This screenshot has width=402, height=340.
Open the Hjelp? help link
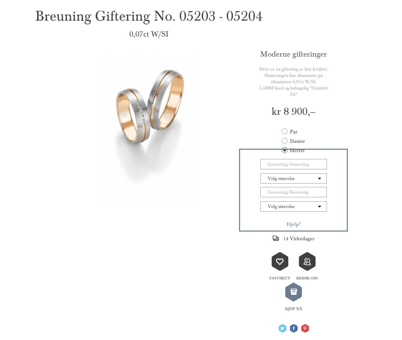click(x=293, y=224)
